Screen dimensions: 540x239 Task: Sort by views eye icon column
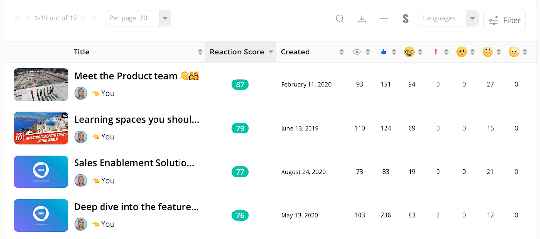368,52
